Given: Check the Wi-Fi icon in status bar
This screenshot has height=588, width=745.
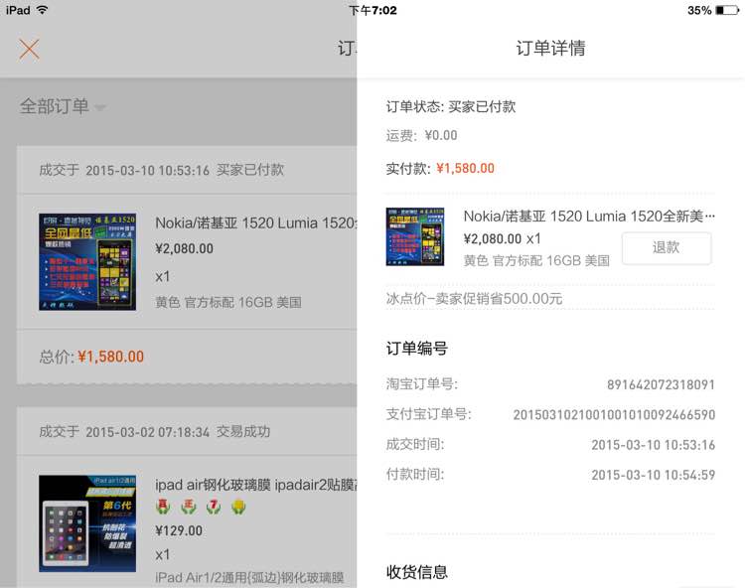Looking at the screenshot, I should [43, 10].
